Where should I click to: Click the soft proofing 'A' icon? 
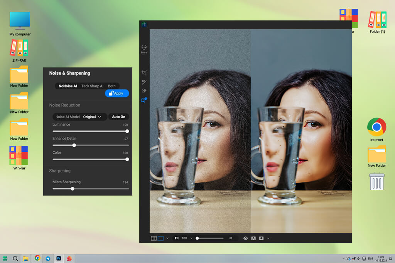pyautogui.click(x=253, y=238)
